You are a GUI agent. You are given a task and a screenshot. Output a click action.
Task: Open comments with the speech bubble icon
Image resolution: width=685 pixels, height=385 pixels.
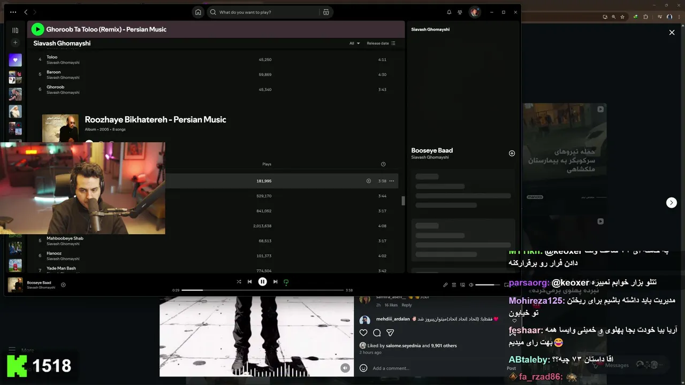pos(377,333)
